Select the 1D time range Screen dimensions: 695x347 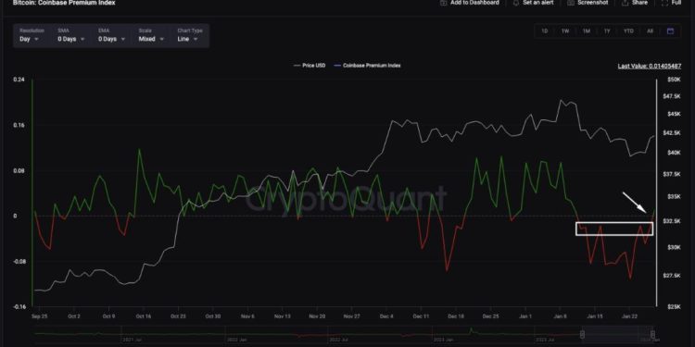544,31
